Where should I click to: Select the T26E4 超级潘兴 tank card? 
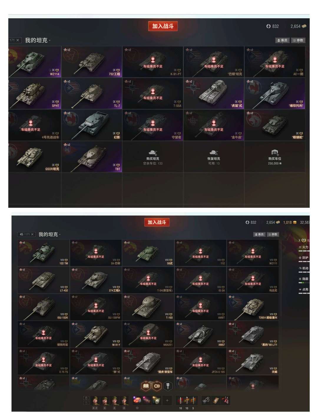[x=253, y=307]
